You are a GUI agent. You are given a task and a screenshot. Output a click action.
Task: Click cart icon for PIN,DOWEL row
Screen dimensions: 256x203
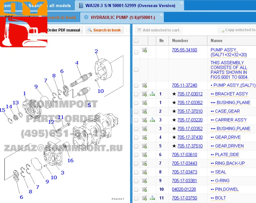click(x=144, y=189)
